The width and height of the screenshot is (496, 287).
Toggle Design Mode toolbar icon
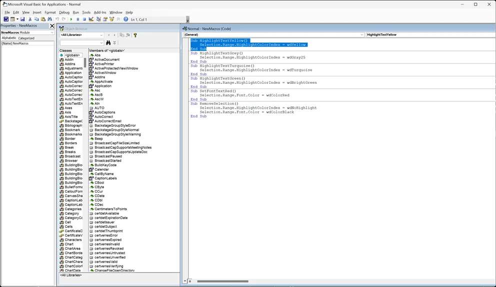(91, 19)
